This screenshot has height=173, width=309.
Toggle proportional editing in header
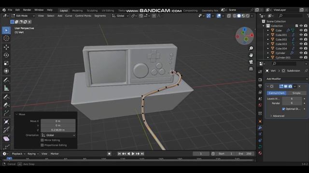tap(154, 16)
